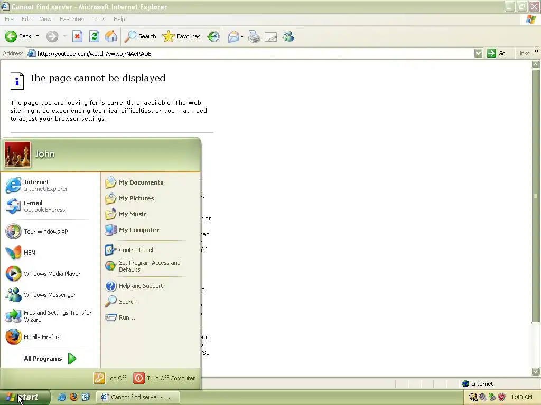Expand the Links toolbar chevron
This screenshot has width=541, height=405.
[537, 51]
